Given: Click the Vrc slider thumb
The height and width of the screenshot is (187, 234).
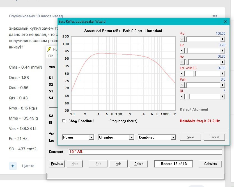Looking at the screenshot, I should 185,39.
